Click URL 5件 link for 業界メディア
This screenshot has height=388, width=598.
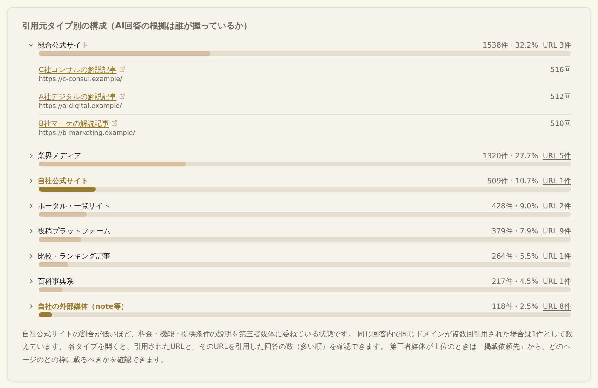(x=557, y=156)
